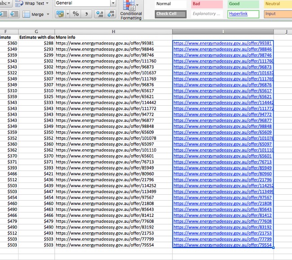
Task: Select the $393 cell in column F
Action: pyautogui.click(x=9, y=168)
